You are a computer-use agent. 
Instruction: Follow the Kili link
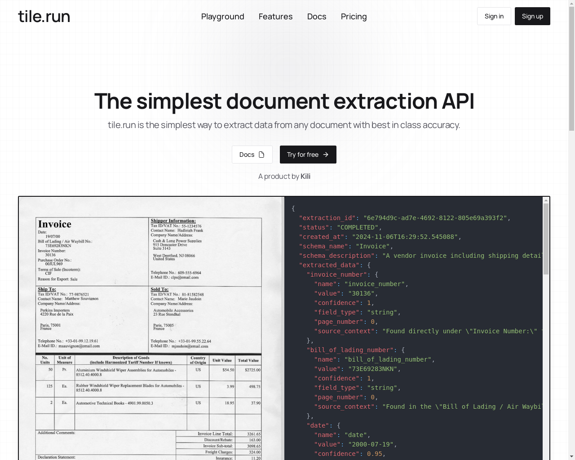pyautogui.click(x=305, y=176)
